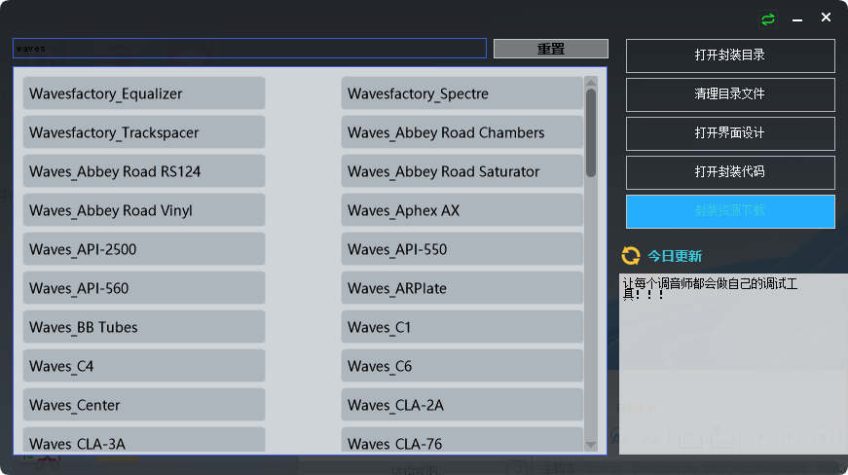Click the 重置 reset button
The image size is (848, 475).
pyautogui.click(x=550, y=49)
